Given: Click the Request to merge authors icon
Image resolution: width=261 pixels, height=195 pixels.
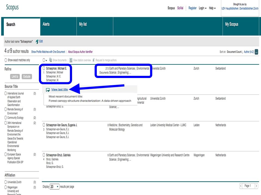Looking at the screenshot, I should [x=94, y=60].
